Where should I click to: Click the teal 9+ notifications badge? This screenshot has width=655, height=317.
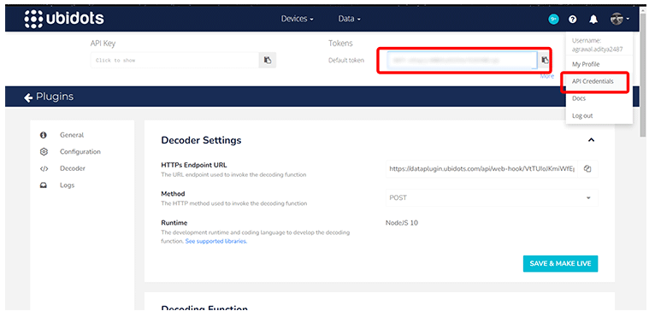pos(553,19)
